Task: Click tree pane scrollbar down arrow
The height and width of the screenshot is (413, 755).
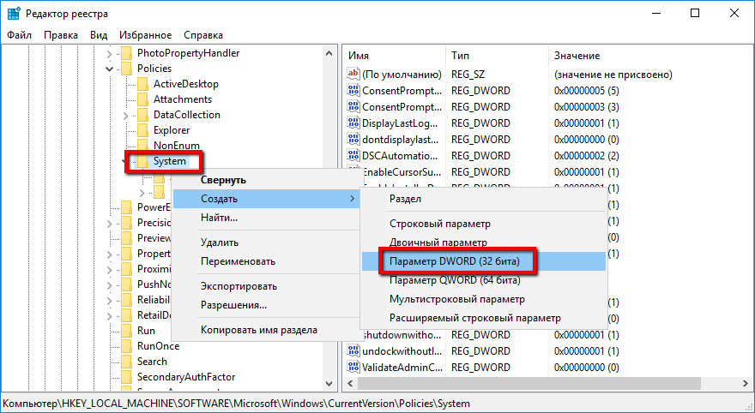Action: pyautogui.click(x=329, y=384)
